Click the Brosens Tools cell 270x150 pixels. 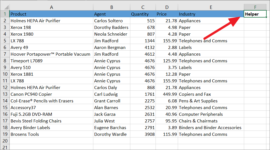pos(51,134)
